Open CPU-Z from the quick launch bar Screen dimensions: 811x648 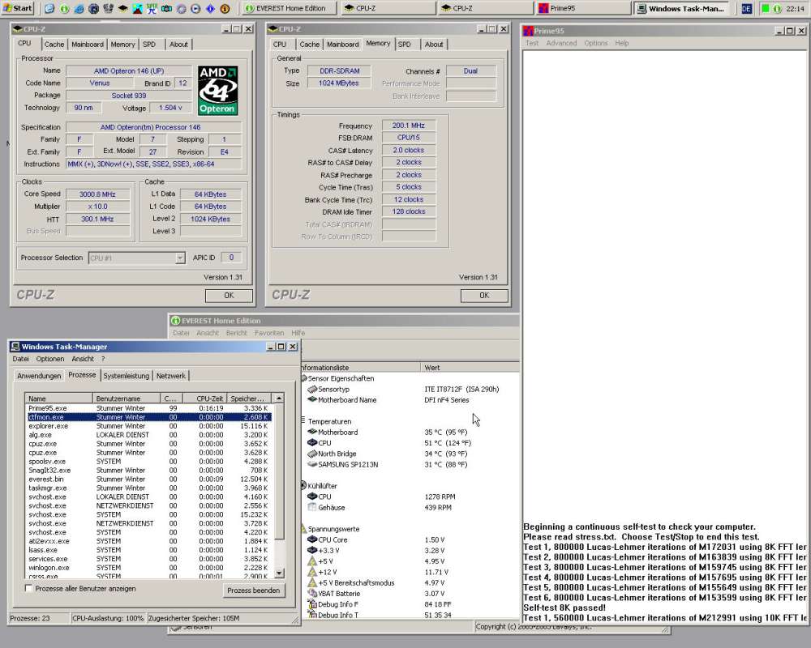coord(122,9)
